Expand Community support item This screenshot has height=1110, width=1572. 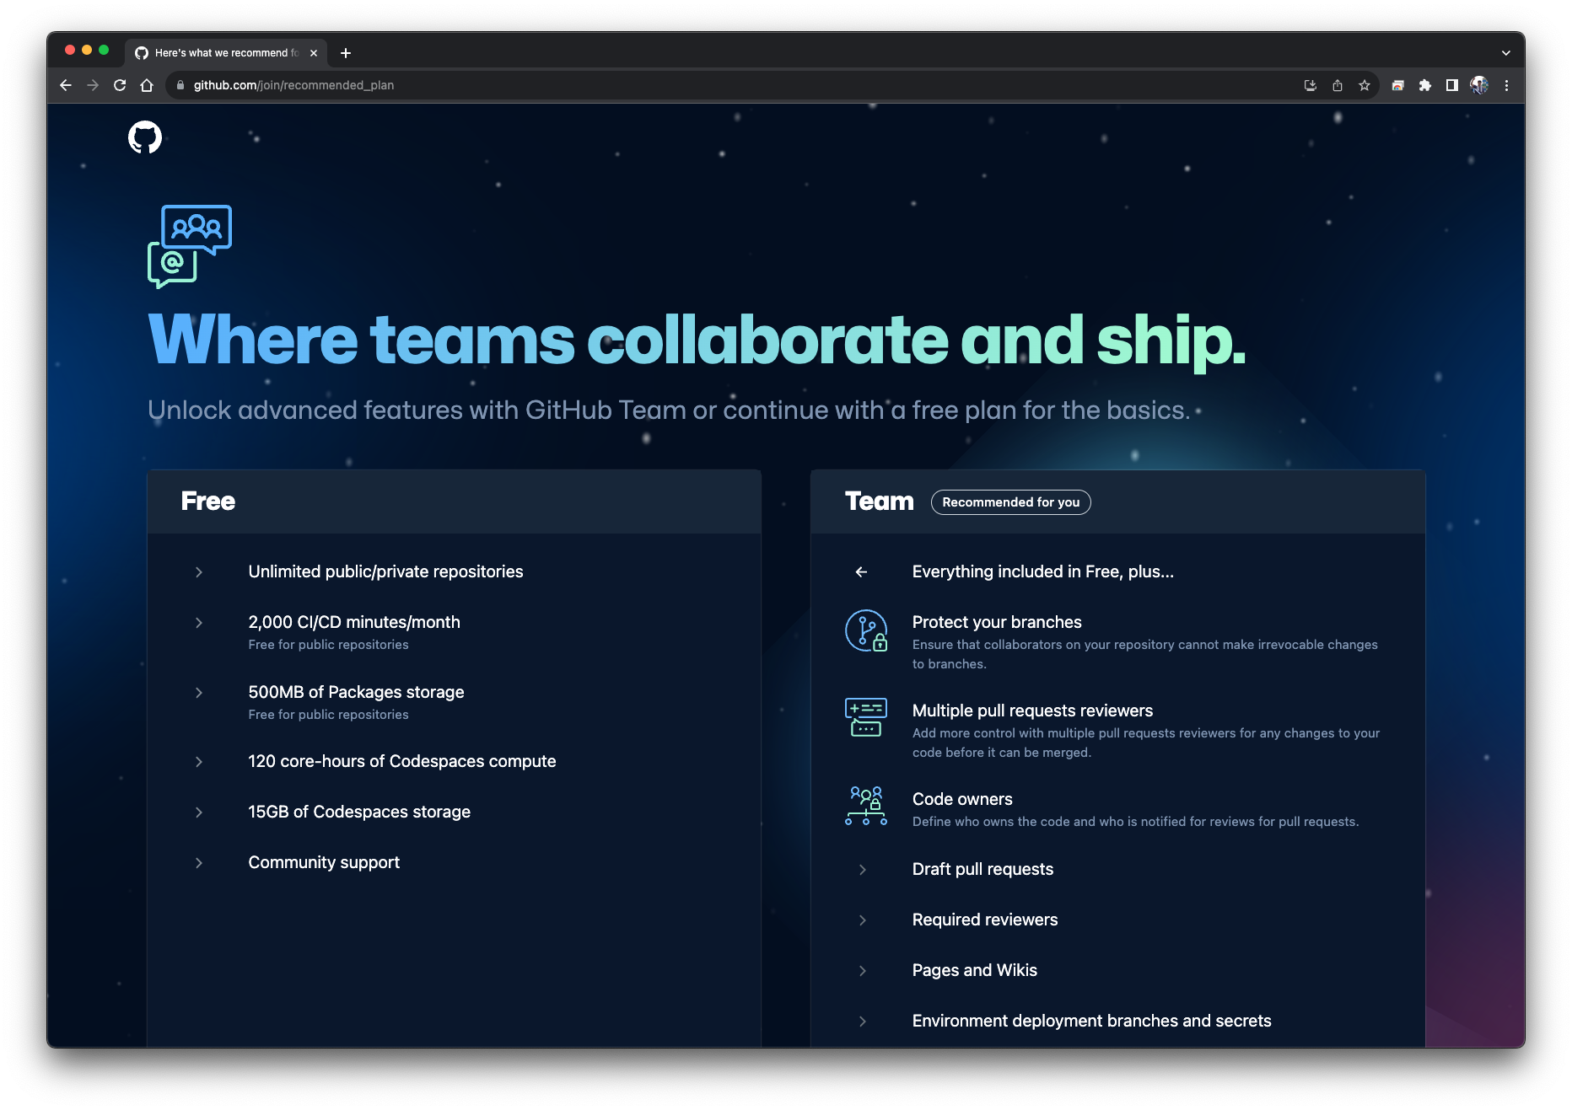pos(199,863)
